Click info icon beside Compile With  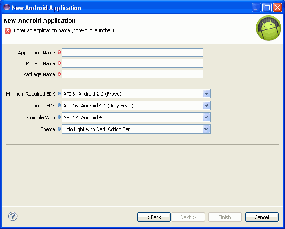59,117
